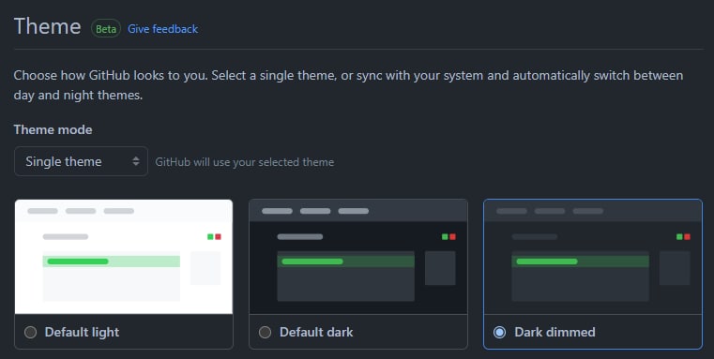This screenshot has height=359, width=714.
Task: Select the Dark dimmed radio button
Action: pyautogui.click(x=499, y=332)
